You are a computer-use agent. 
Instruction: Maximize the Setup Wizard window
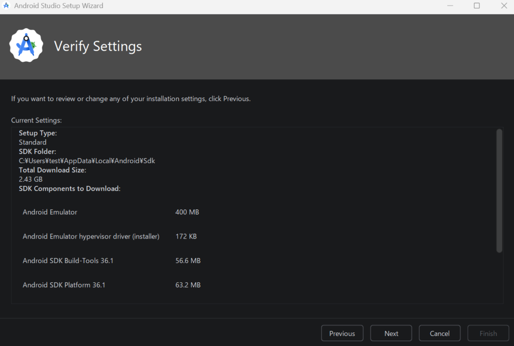pyautogui.click(x=476, y=6)
